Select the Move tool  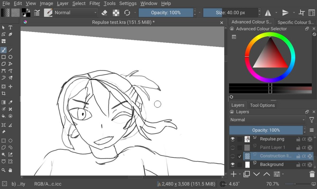pos(10,86)
